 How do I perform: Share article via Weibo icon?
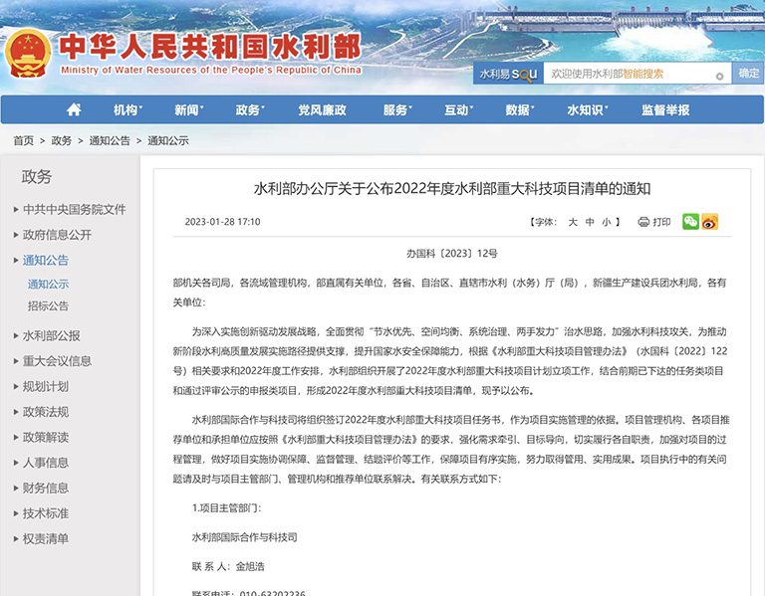710,222
